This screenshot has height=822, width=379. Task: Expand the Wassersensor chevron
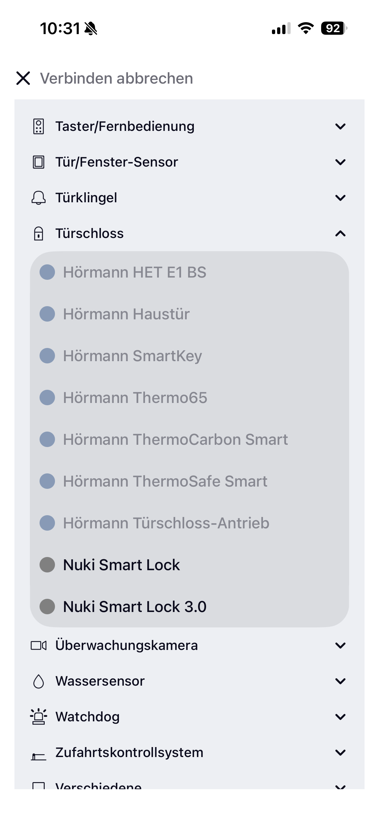[340, 681]
